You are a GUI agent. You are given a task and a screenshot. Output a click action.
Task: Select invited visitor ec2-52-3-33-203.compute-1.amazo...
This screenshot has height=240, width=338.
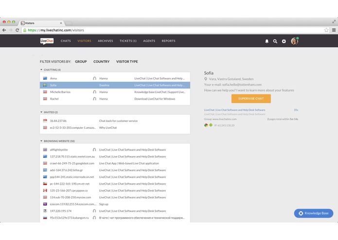click(115, 128)
